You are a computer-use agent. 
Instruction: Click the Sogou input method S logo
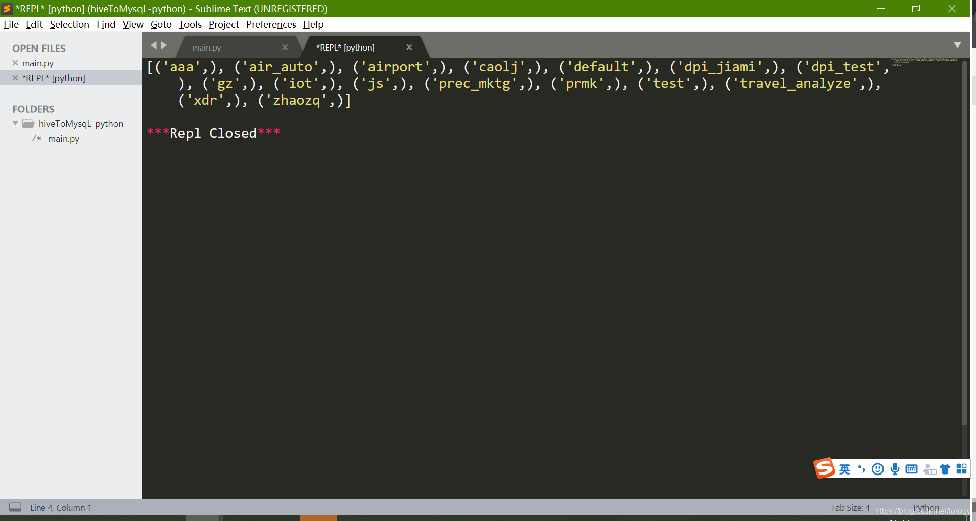pyautogui.click(x=824, y=468)
